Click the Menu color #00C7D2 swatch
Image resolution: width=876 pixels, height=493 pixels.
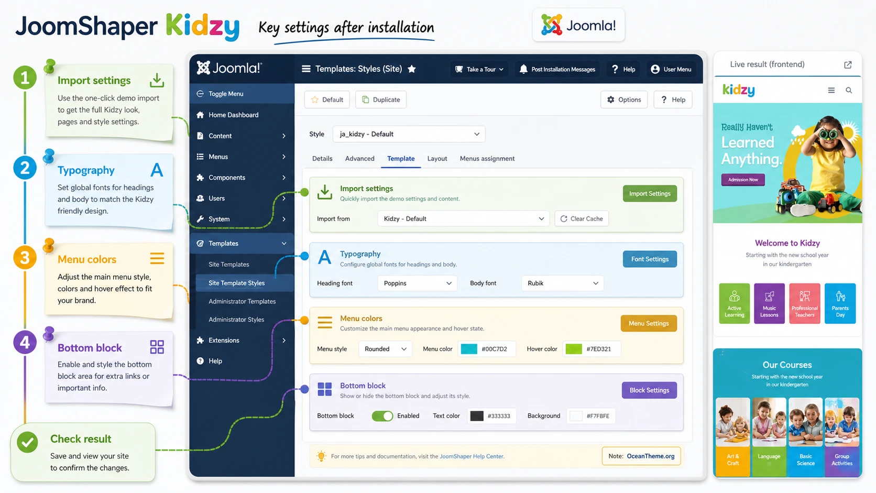[x=469, y=349]
